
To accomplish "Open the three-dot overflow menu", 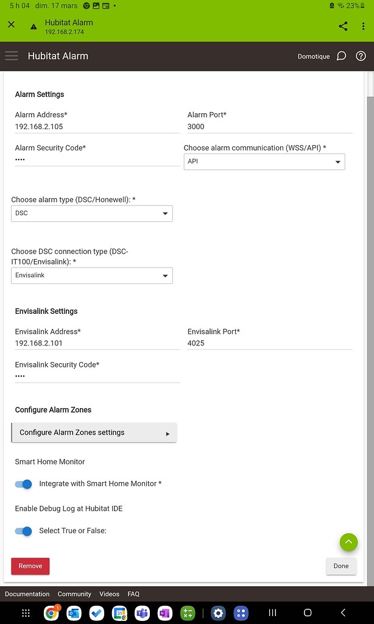I will pos(364,26).
